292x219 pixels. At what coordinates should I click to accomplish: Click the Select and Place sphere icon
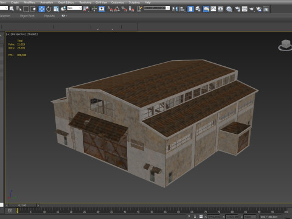click(63, 9)
